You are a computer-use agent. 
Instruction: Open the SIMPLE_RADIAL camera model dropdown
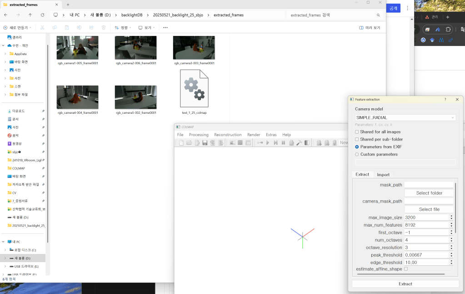[405, 117]
